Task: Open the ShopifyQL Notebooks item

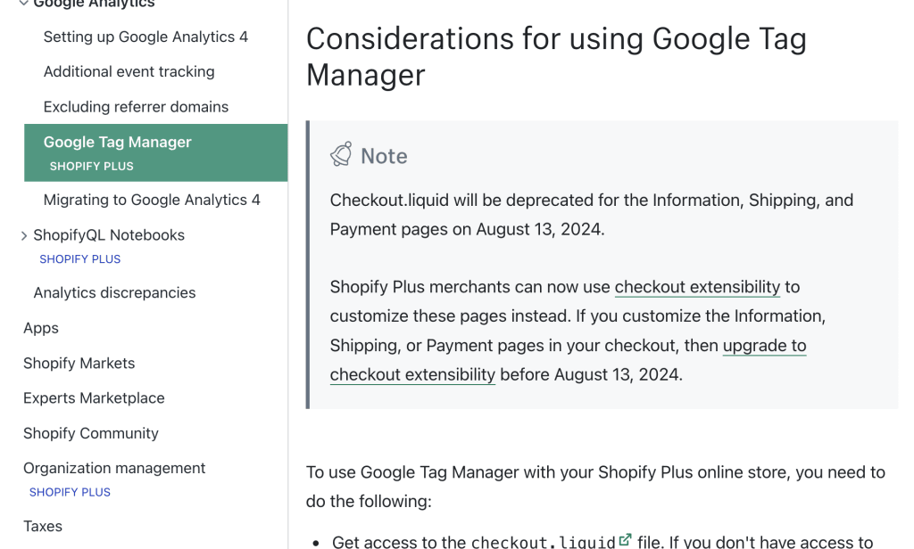Action: [109, 235]
